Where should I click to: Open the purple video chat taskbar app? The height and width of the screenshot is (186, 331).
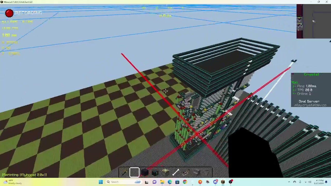[x=154, y=182]
